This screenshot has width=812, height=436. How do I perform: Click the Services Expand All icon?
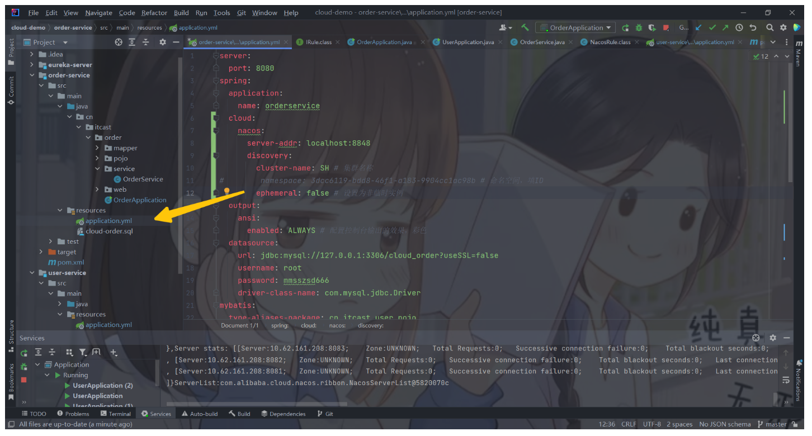(38, 352)
